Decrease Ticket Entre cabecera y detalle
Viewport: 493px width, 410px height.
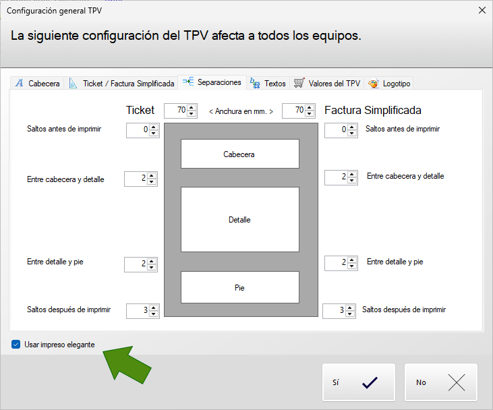152,181
